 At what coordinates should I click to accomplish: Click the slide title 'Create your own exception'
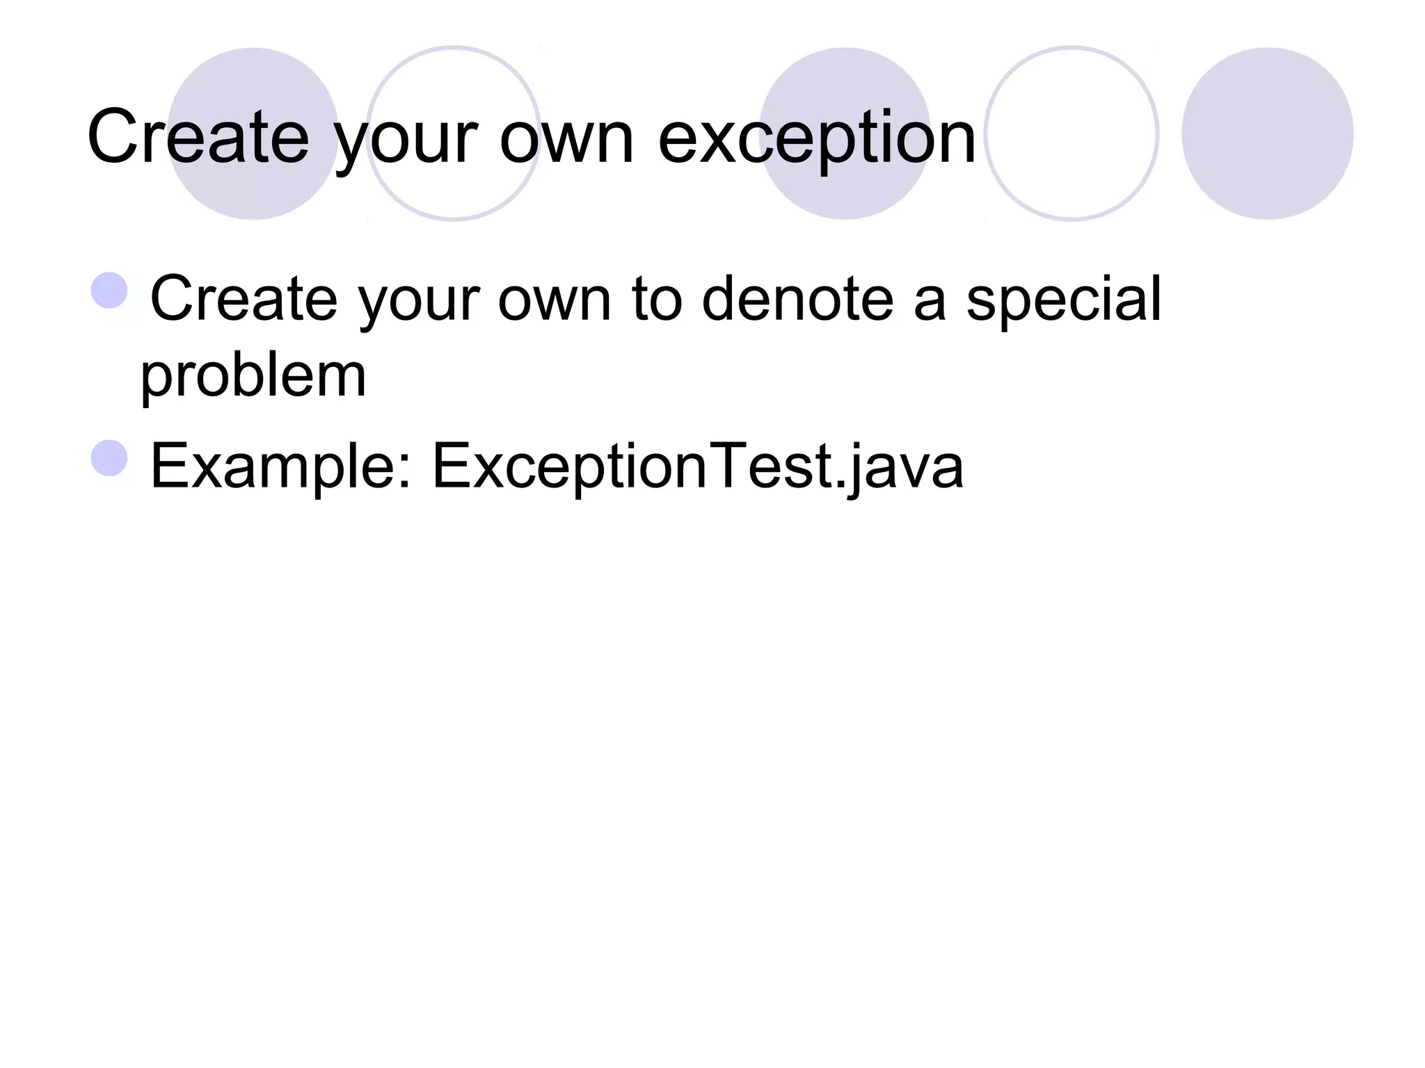click(x=532, y=138)
